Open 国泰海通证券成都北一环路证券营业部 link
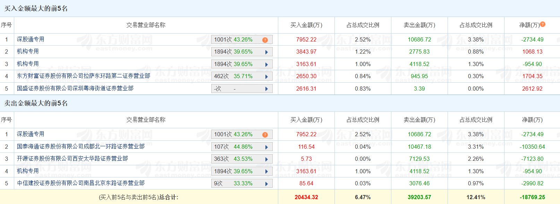Screen dimensions: 560x204 [80, 147]
